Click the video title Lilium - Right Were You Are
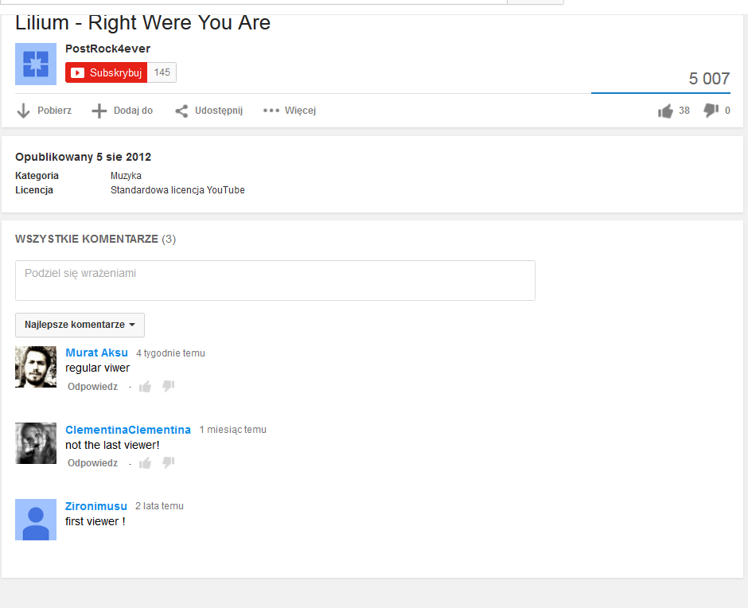This screenshot has width=748, height=608. coord(142,23)
